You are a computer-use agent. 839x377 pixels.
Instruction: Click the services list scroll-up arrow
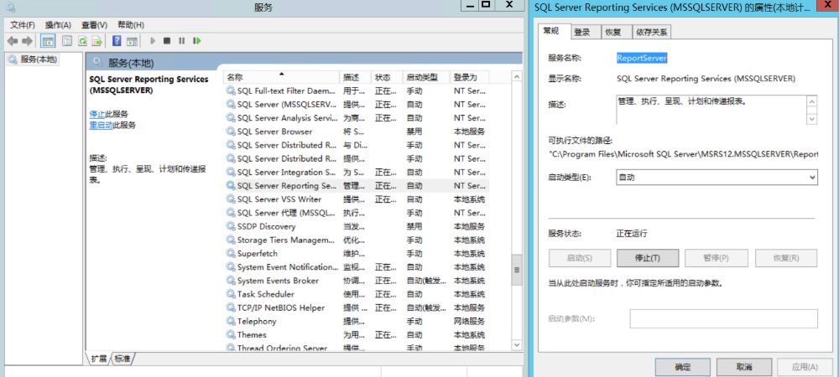(x=516, y=77)
